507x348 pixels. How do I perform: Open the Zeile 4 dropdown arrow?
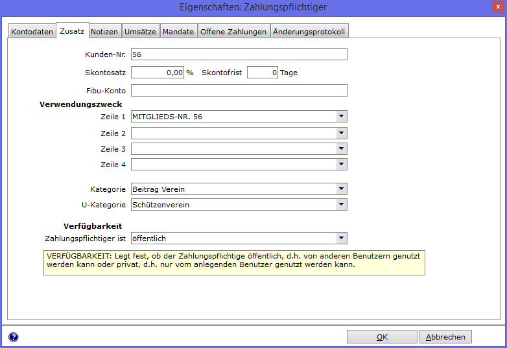pos(341,164)
